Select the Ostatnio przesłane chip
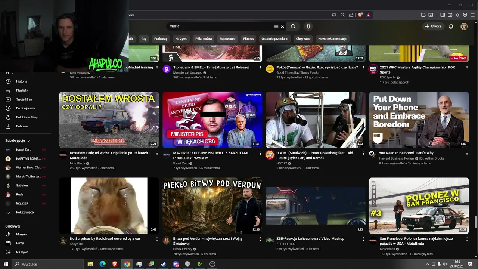This screenshot has width=478, height=269. tap(275, 39)
